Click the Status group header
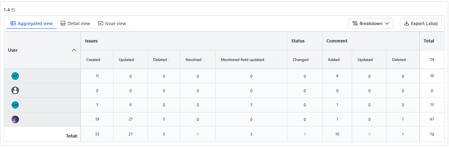 click(x=298, y=41)
